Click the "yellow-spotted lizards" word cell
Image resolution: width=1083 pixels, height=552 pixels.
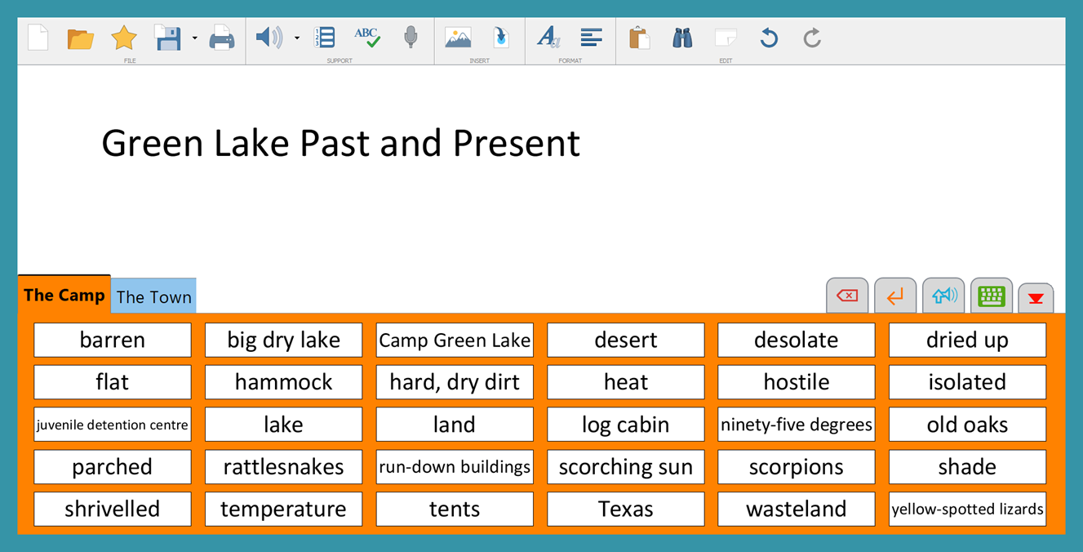pos(967,510)
